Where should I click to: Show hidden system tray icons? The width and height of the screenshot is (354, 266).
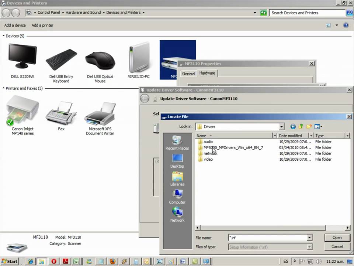[295, 261]
